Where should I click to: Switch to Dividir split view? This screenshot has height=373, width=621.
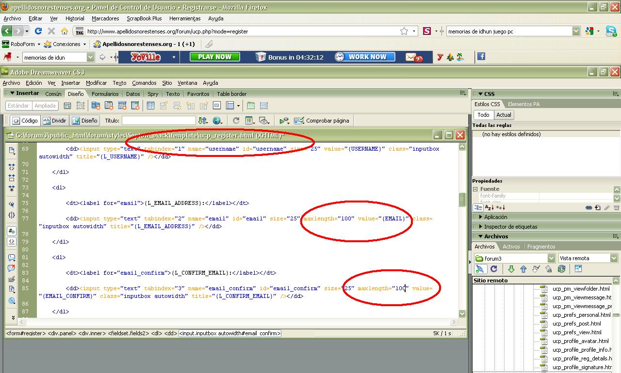(x=54, y=121)
